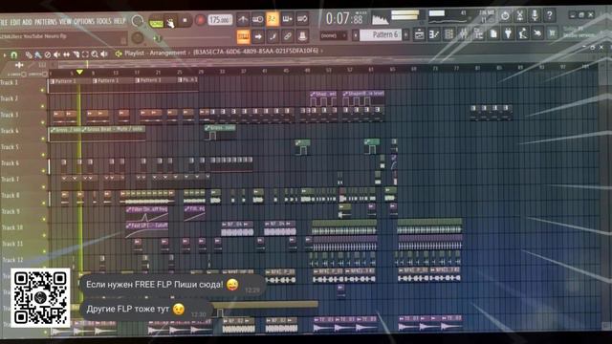Open the FILE menu
The width and height of the screenshot is (612, 344).
coord(4,22)
